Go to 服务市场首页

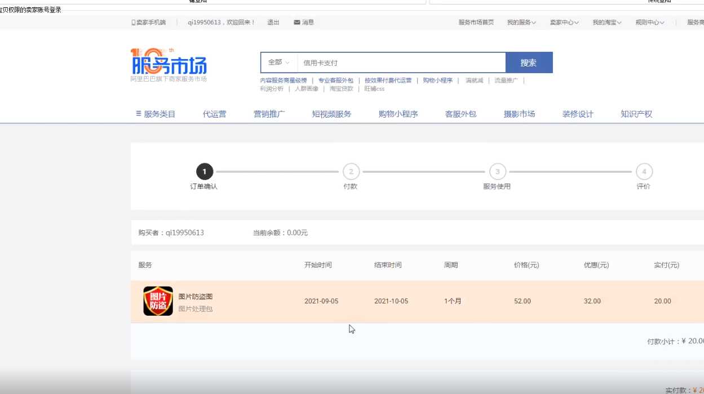click(476, 23)
